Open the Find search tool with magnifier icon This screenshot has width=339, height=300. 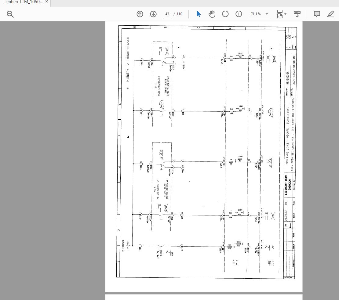pos(10,14)
